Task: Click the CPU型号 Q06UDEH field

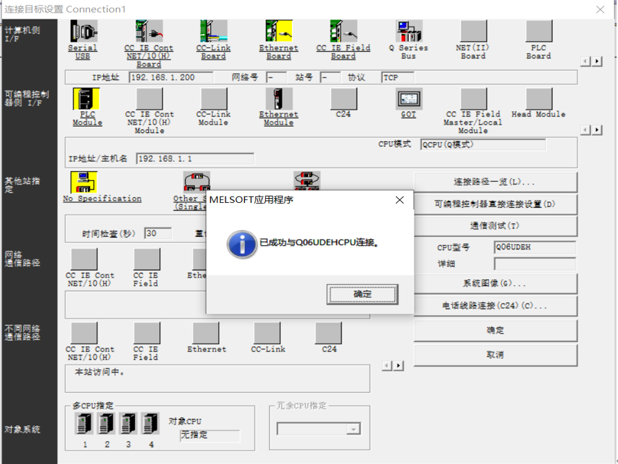Action: 535,247
